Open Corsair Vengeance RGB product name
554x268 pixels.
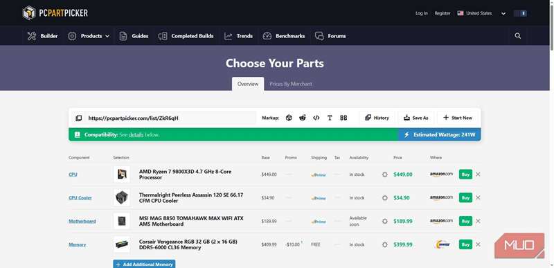click(188, 244)
